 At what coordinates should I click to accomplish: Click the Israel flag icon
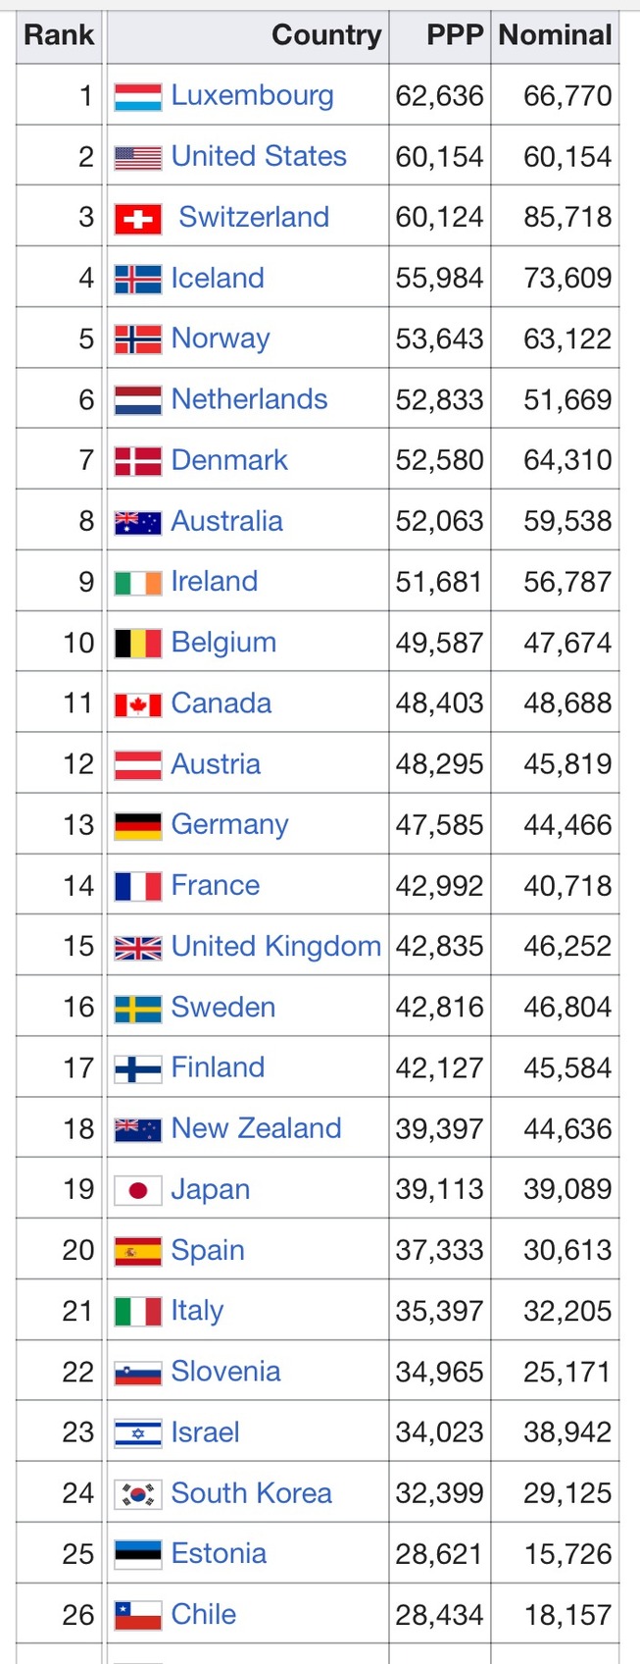tap(137, 1432)
